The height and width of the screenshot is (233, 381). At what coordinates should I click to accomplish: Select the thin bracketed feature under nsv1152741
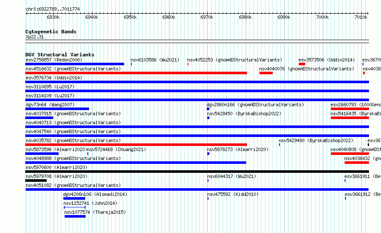tap(74, 207)
